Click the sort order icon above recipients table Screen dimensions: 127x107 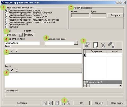coord(111,45)
